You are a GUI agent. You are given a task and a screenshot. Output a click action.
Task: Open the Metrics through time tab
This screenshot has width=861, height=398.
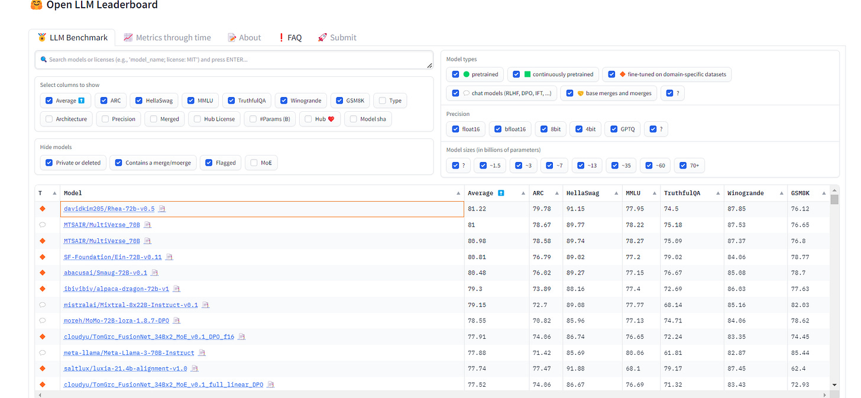[x=167, y=37]
